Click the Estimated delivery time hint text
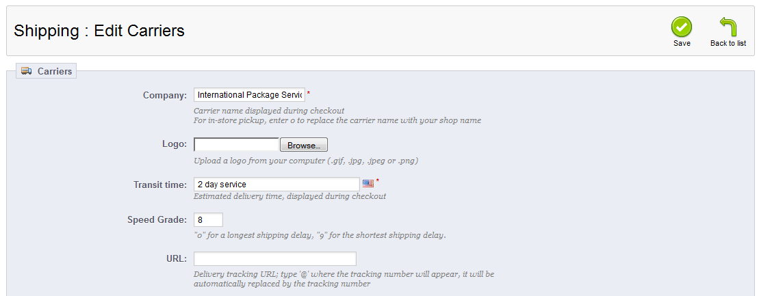This screenshot has width=759, height=296. click(x=290, y=196)
